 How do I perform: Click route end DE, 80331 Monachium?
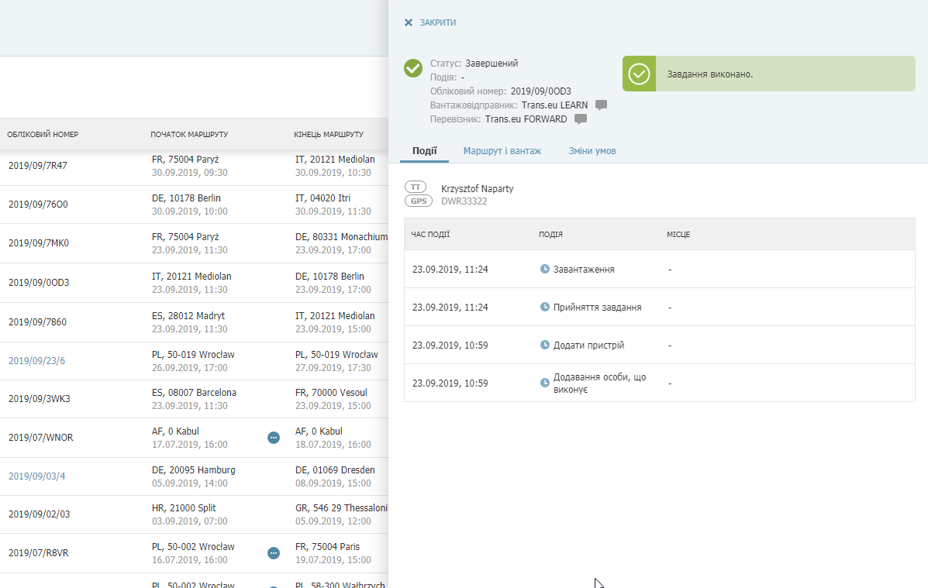pos(341,236)
